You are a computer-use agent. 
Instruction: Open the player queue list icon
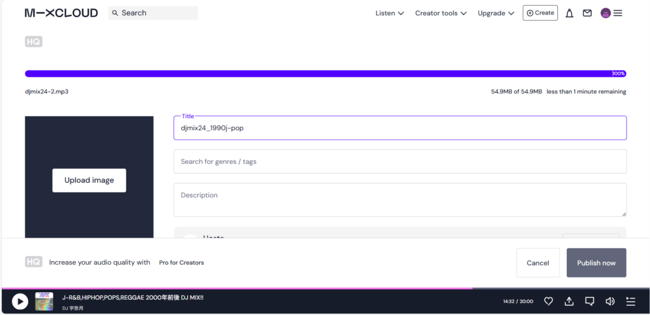(630, 301)
